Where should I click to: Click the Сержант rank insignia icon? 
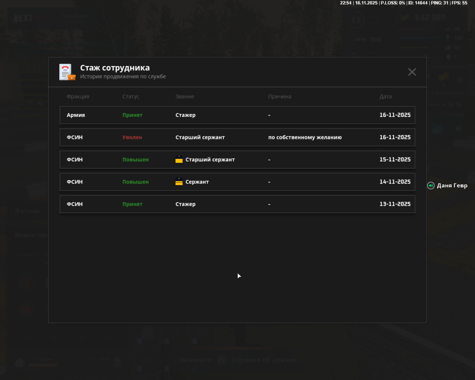[x=179, y=182]
